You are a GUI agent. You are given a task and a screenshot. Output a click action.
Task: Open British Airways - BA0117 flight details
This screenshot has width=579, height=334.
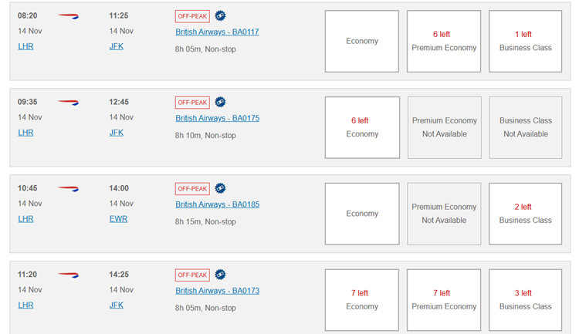(217, 32)
